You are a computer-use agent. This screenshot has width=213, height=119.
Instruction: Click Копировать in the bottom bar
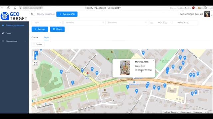(186, 112)
